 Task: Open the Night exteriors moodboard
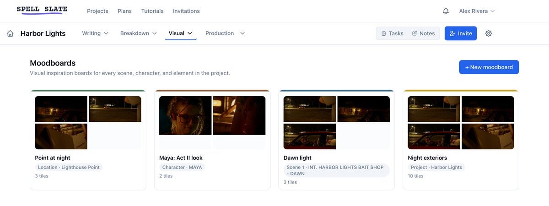pyautogui.click(x=461, y=140)
